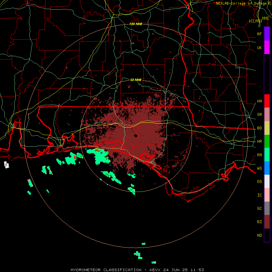This screenshot has width=272, height=272.
Task: Click the DS legend label
Action: click(x=259, y=182)
